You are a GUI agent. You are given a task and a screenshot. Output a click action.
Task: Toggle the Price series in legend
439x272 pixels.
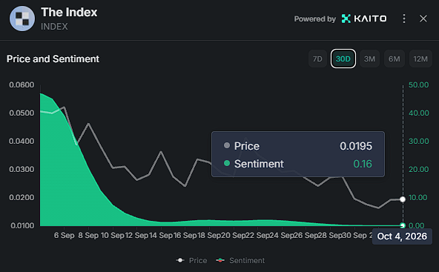192,261
